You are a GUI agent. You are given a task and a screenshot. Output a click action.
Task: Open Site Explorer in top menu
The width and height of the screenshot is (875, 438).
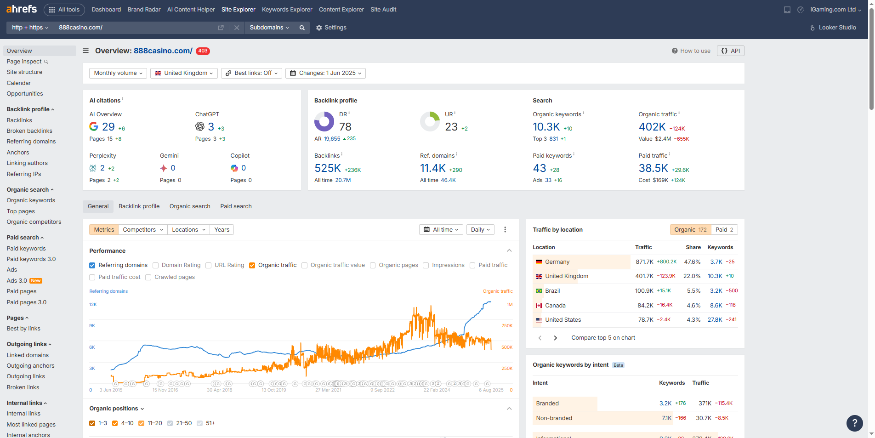pos(238,10)
